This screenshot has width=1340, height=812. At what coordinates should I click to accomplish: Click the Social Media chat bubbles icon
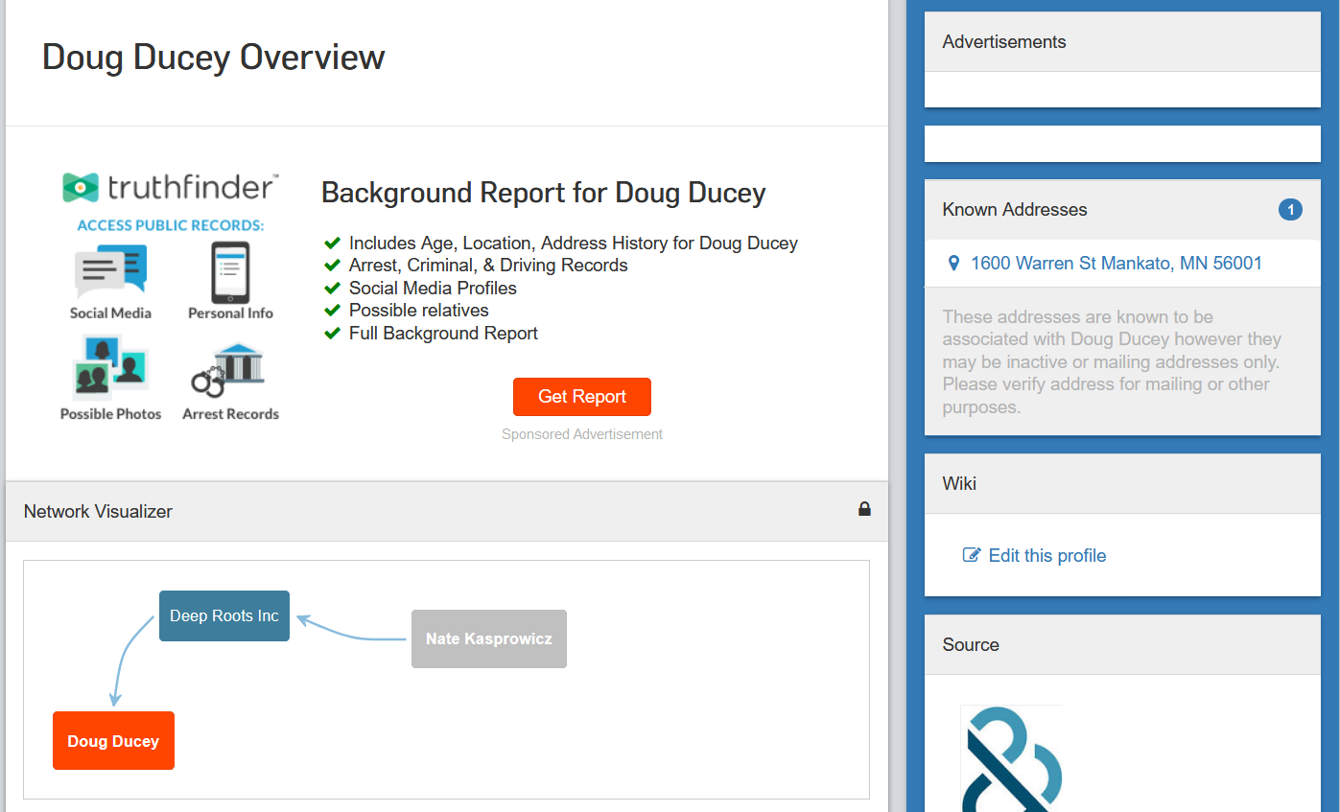coord(110,272)
